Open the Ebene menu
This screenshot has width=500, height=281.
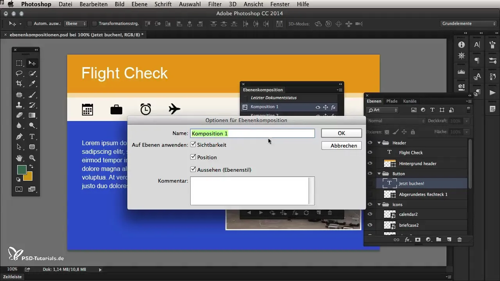click(x=140, y=4)
